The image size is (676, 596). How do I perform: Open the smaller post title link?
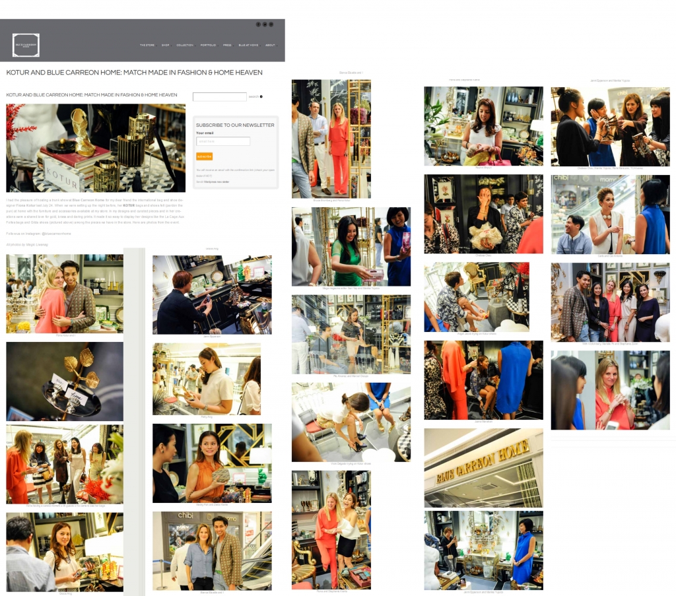click(x=91, y=95)
